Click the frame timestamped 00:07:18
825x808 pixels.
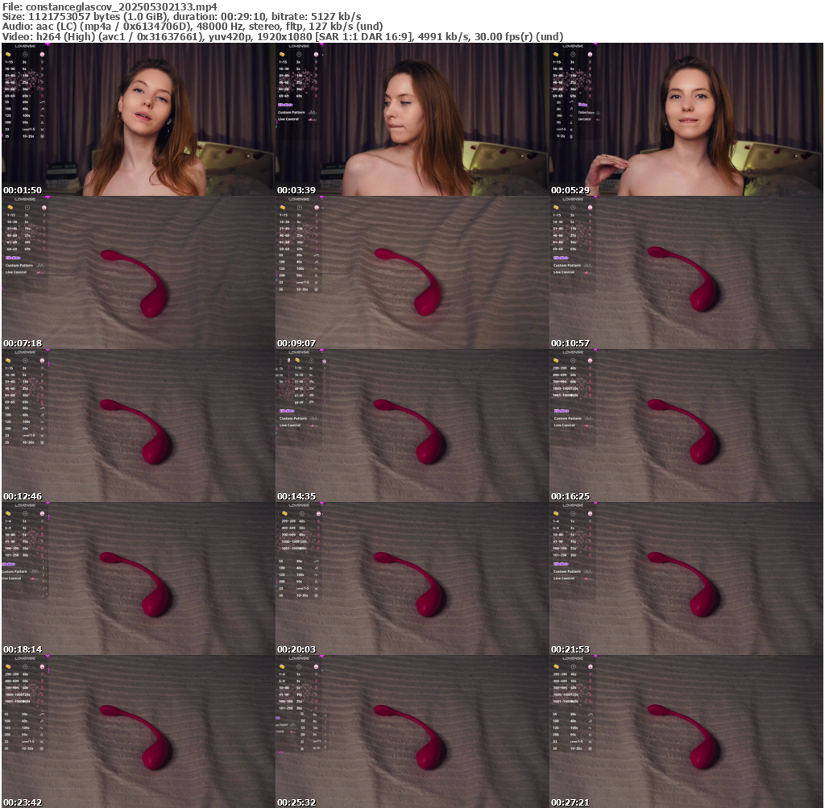point(138,272)
